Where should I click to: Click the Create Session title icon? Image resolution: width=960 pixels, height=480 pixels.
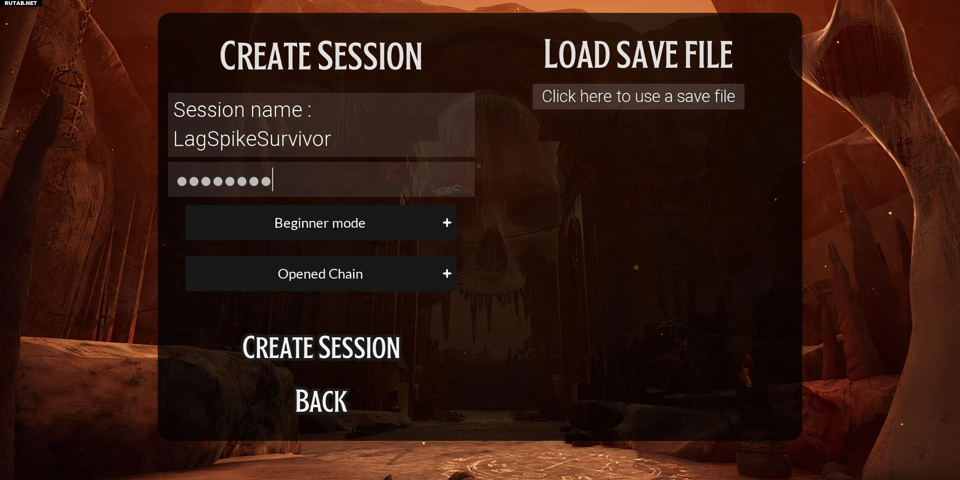click(320, 55)
